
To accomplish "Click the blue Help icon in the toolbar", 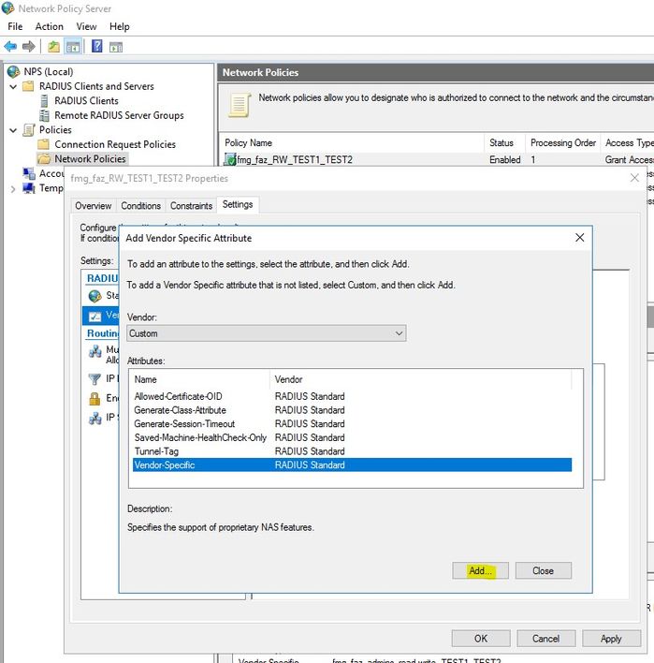I will (96, 46).
